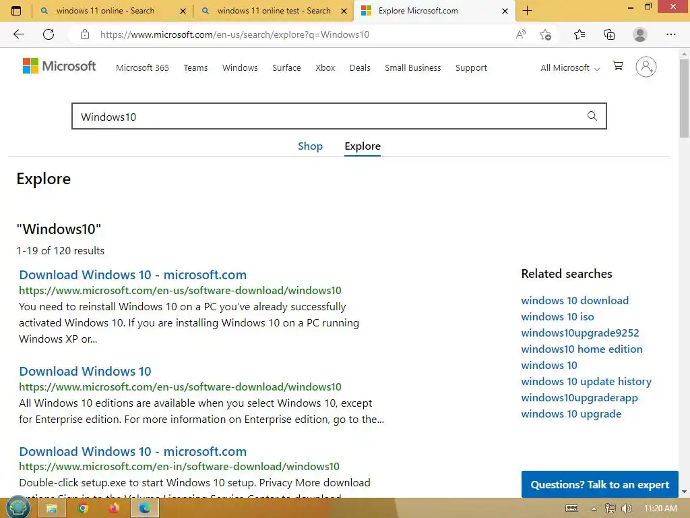Select the Shop tab
Screen dimensions: 690x518
coord(310,146)
